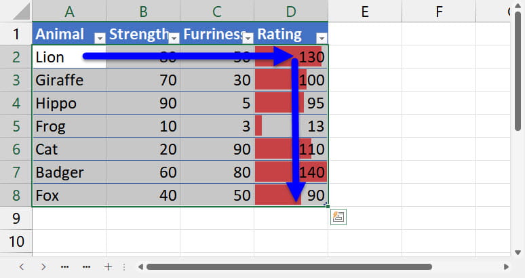Open the Animal column filter dropdown

[x=100, y=39]
